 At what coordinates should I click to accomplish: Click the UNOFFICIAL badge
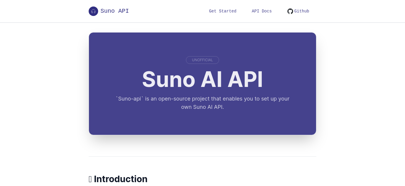(203, 60)
